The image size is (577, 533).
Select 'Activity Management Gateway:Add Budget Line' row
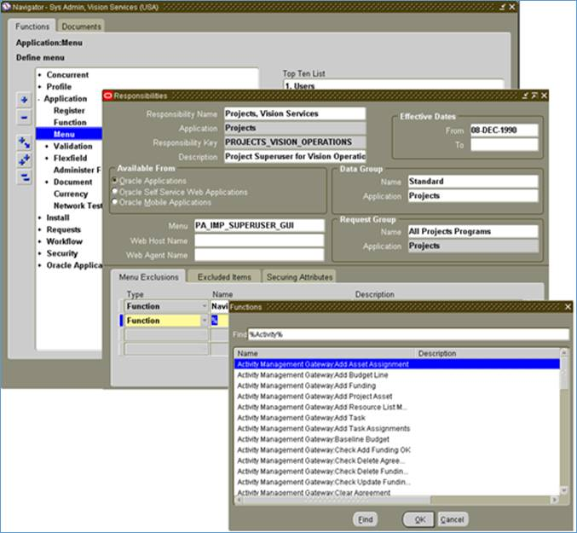[396, 374]
